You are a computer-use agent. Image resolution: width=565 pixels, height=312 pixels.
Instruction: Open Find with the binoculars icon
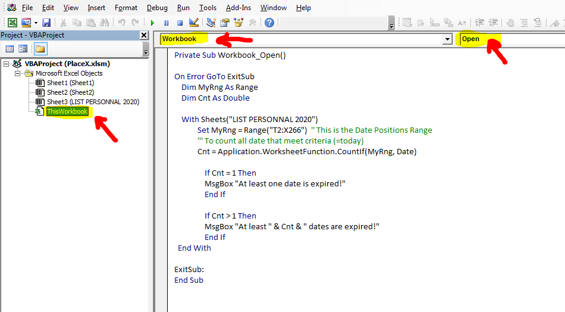tap(105, 23)
